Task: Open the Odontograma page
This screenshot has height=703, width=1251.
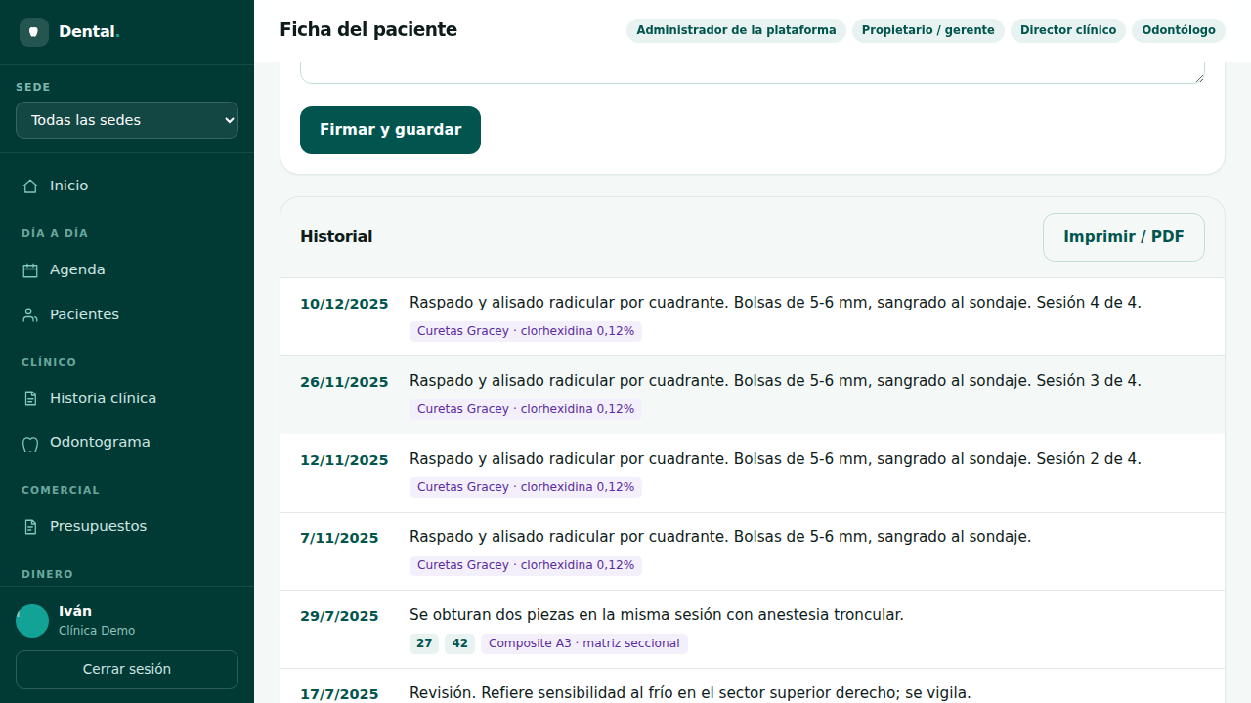Action: pos(127,442)
